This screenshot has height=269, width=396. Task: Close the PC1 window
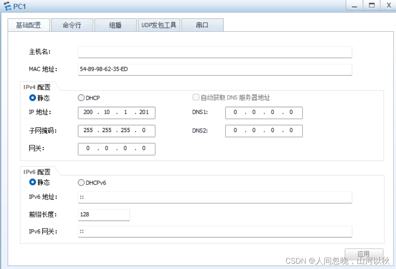(x=389, y=5)
